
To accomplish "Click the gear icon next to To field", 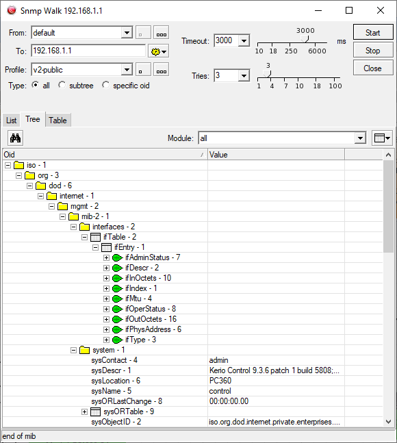I will (x=159, y=51).
